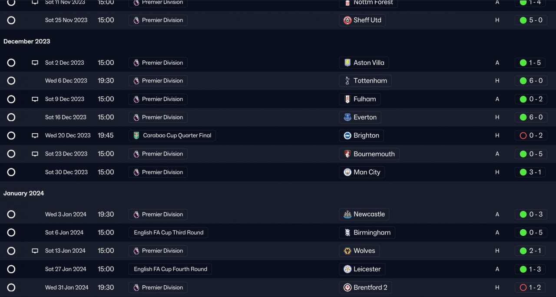Open the 5 - 0 result against Sheff Utd
Screen dimensions: 556x297
[x=530, y=20]
